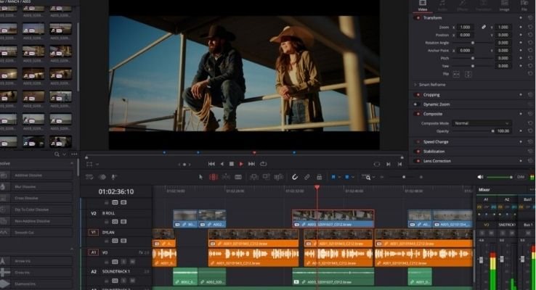Enable the Dynamic Zoom switch

(x=417, y=104)
